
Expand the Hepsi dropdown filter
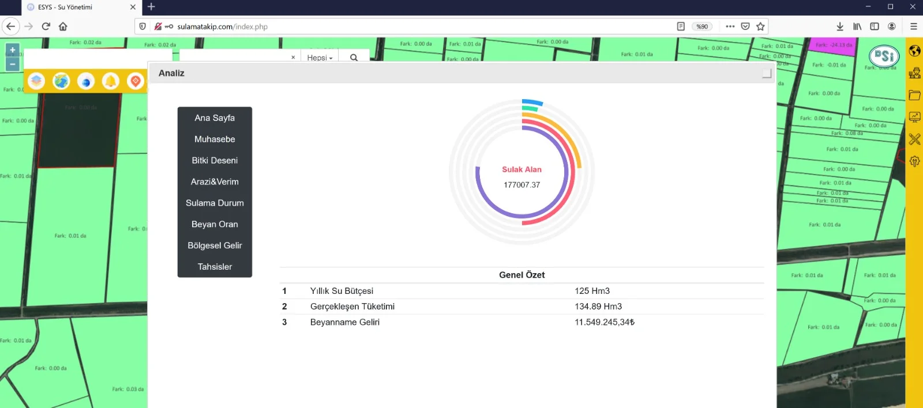click(320, 58)
